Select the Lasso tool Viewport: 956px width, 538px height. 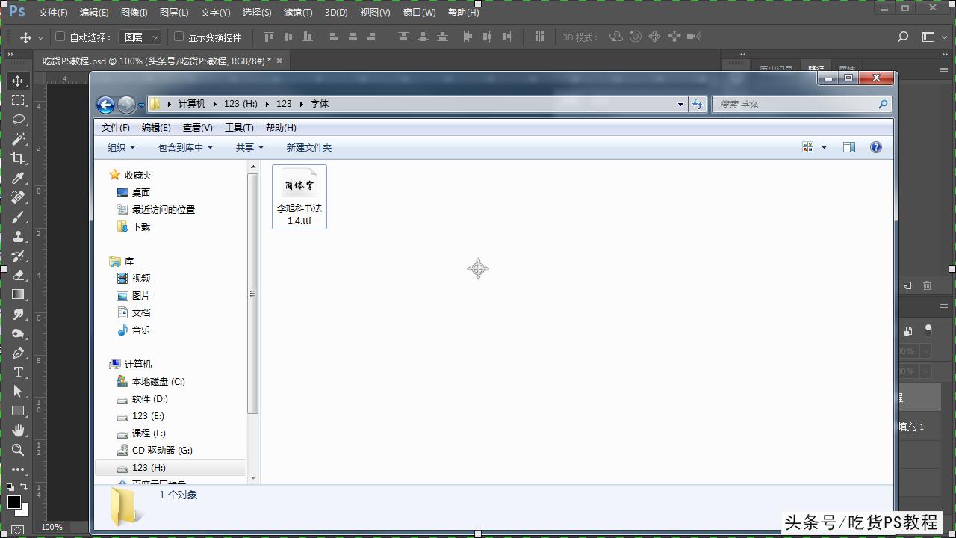[18, 120]
